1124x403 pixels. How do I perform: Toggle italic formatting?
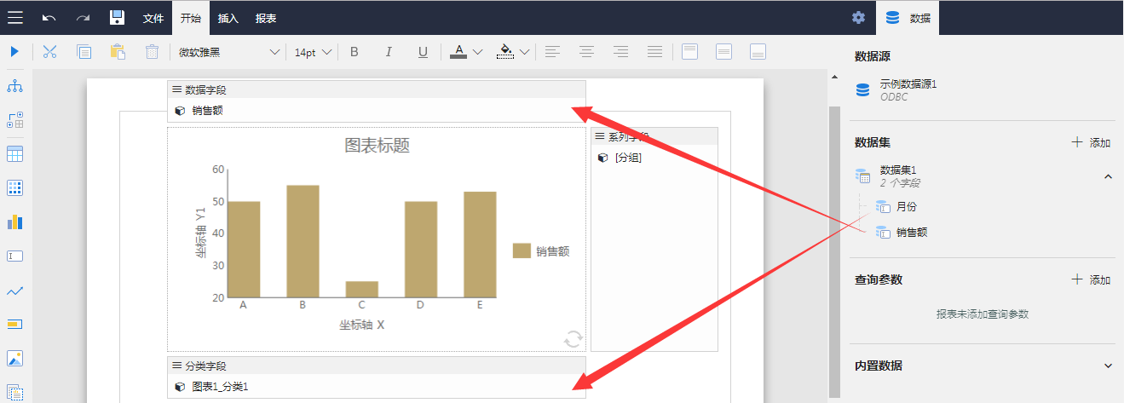point(389,52)
